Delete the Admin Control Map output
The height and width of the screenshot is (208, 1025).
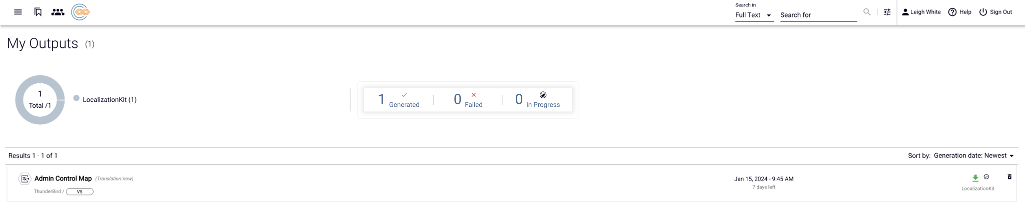[x=1009, y=177]
